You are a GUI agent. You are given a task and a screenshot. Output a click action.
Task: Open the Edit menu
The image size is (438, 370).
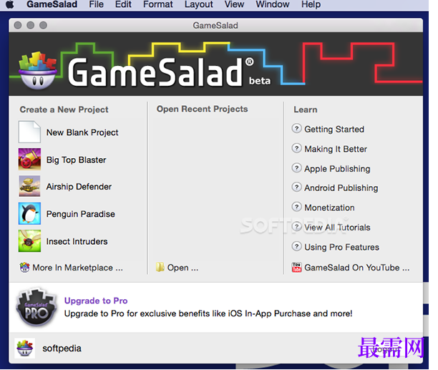pyautogui.click(x=123, y=4)
